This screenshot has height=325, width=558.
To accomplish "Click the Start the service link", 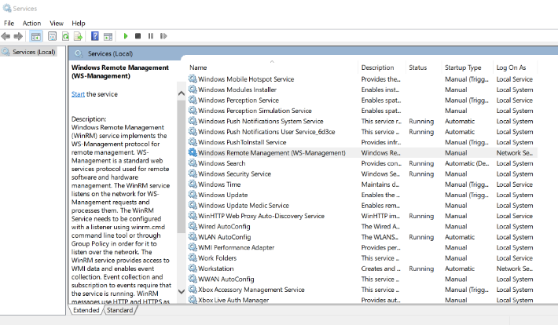I will tap(78, 94).
